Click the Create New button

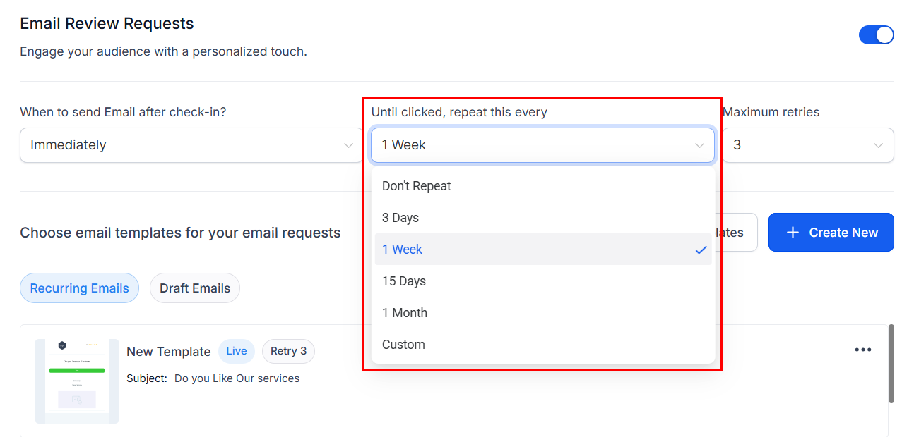coord(831,233)
